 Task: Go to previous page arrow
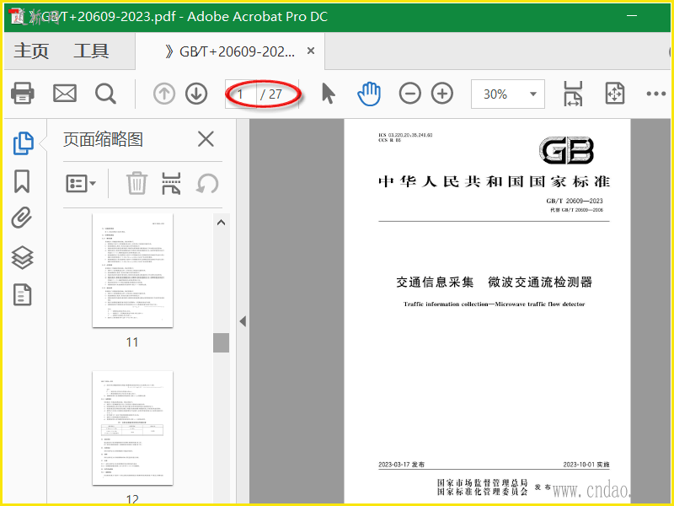pyautogui.click(x=163, y=94)
